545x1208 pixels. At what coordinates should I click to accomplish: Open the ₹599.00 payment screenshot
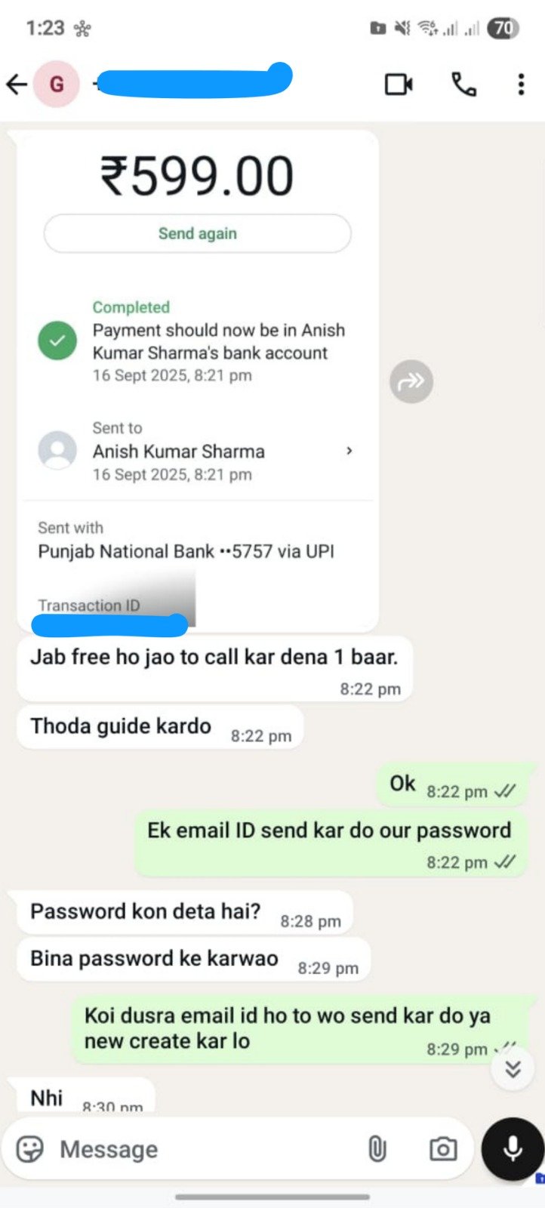click(x=198, y=381)
